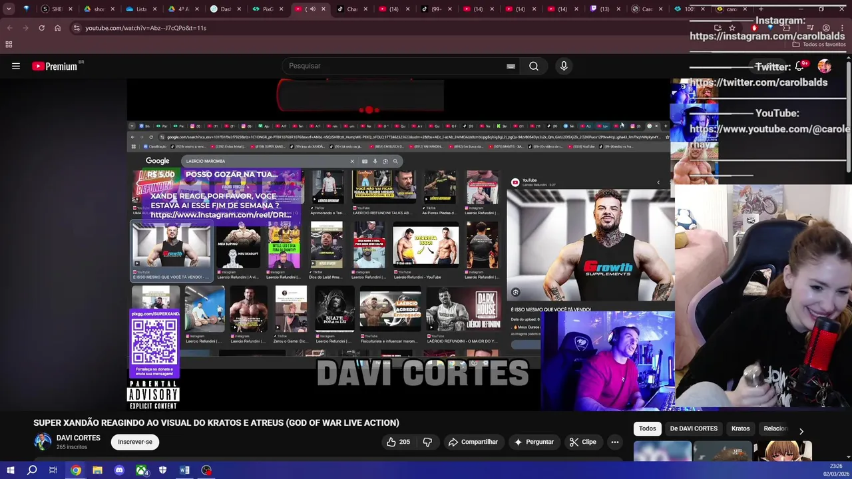Viewport: 852px width, 479px height.
Task: Select the De DAVI CORTES filter chip
Action: [694, 428]
